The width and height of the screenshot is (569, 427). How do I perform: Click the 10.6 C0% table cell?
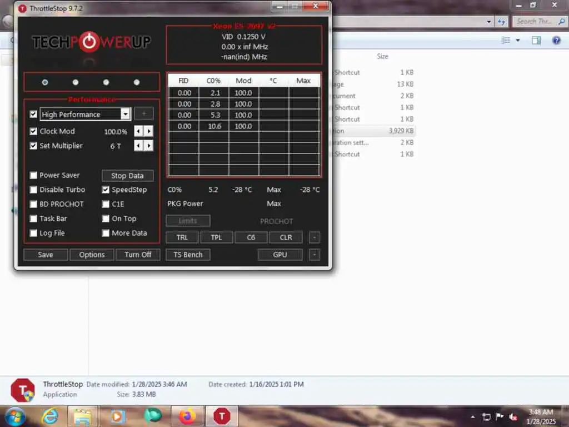(214, 126)
